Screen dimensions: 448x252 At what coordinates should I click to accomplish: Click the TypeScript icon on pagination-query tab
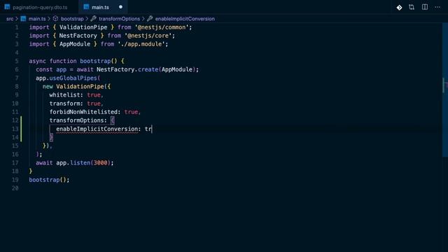[7, 7]
